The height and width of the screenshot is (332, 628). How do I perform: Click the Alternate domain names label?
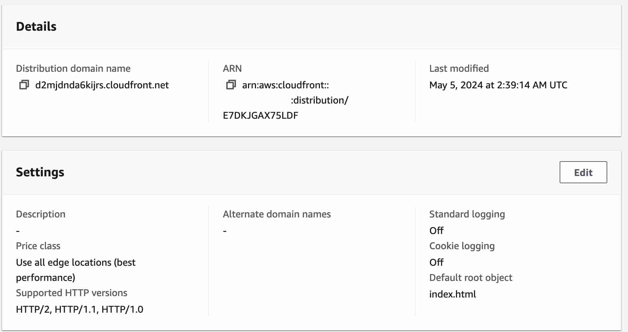277,214
